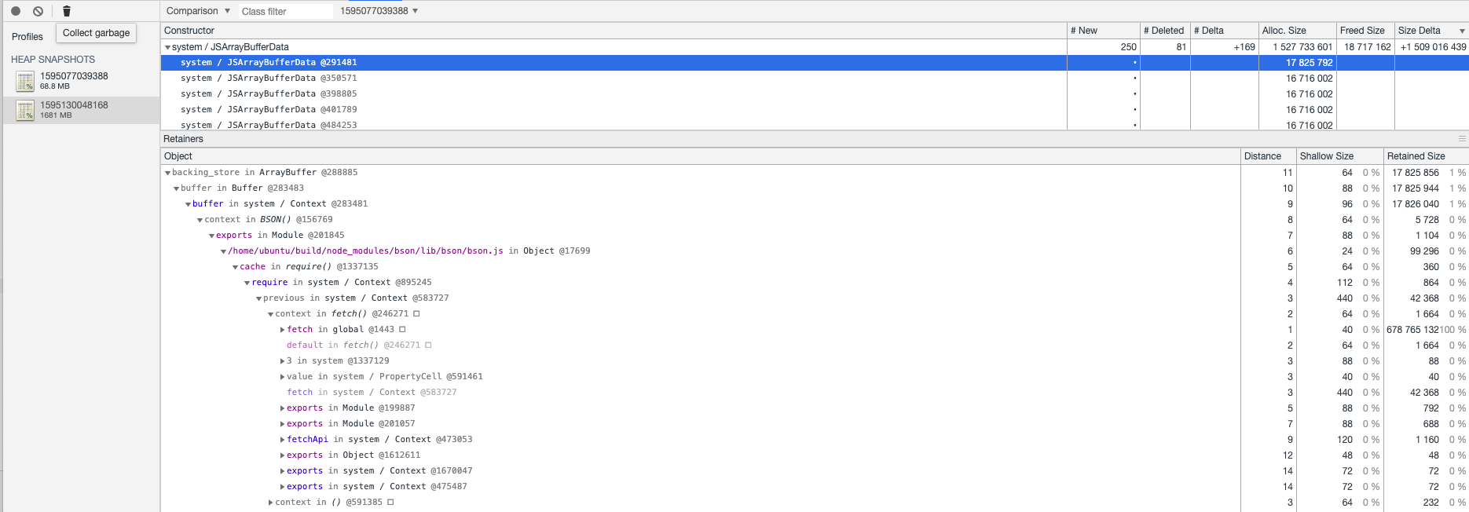Click the Size Delta +1 509 016 439 cell
Viewport: 1469px width, 512px height.
(1431, 47)
